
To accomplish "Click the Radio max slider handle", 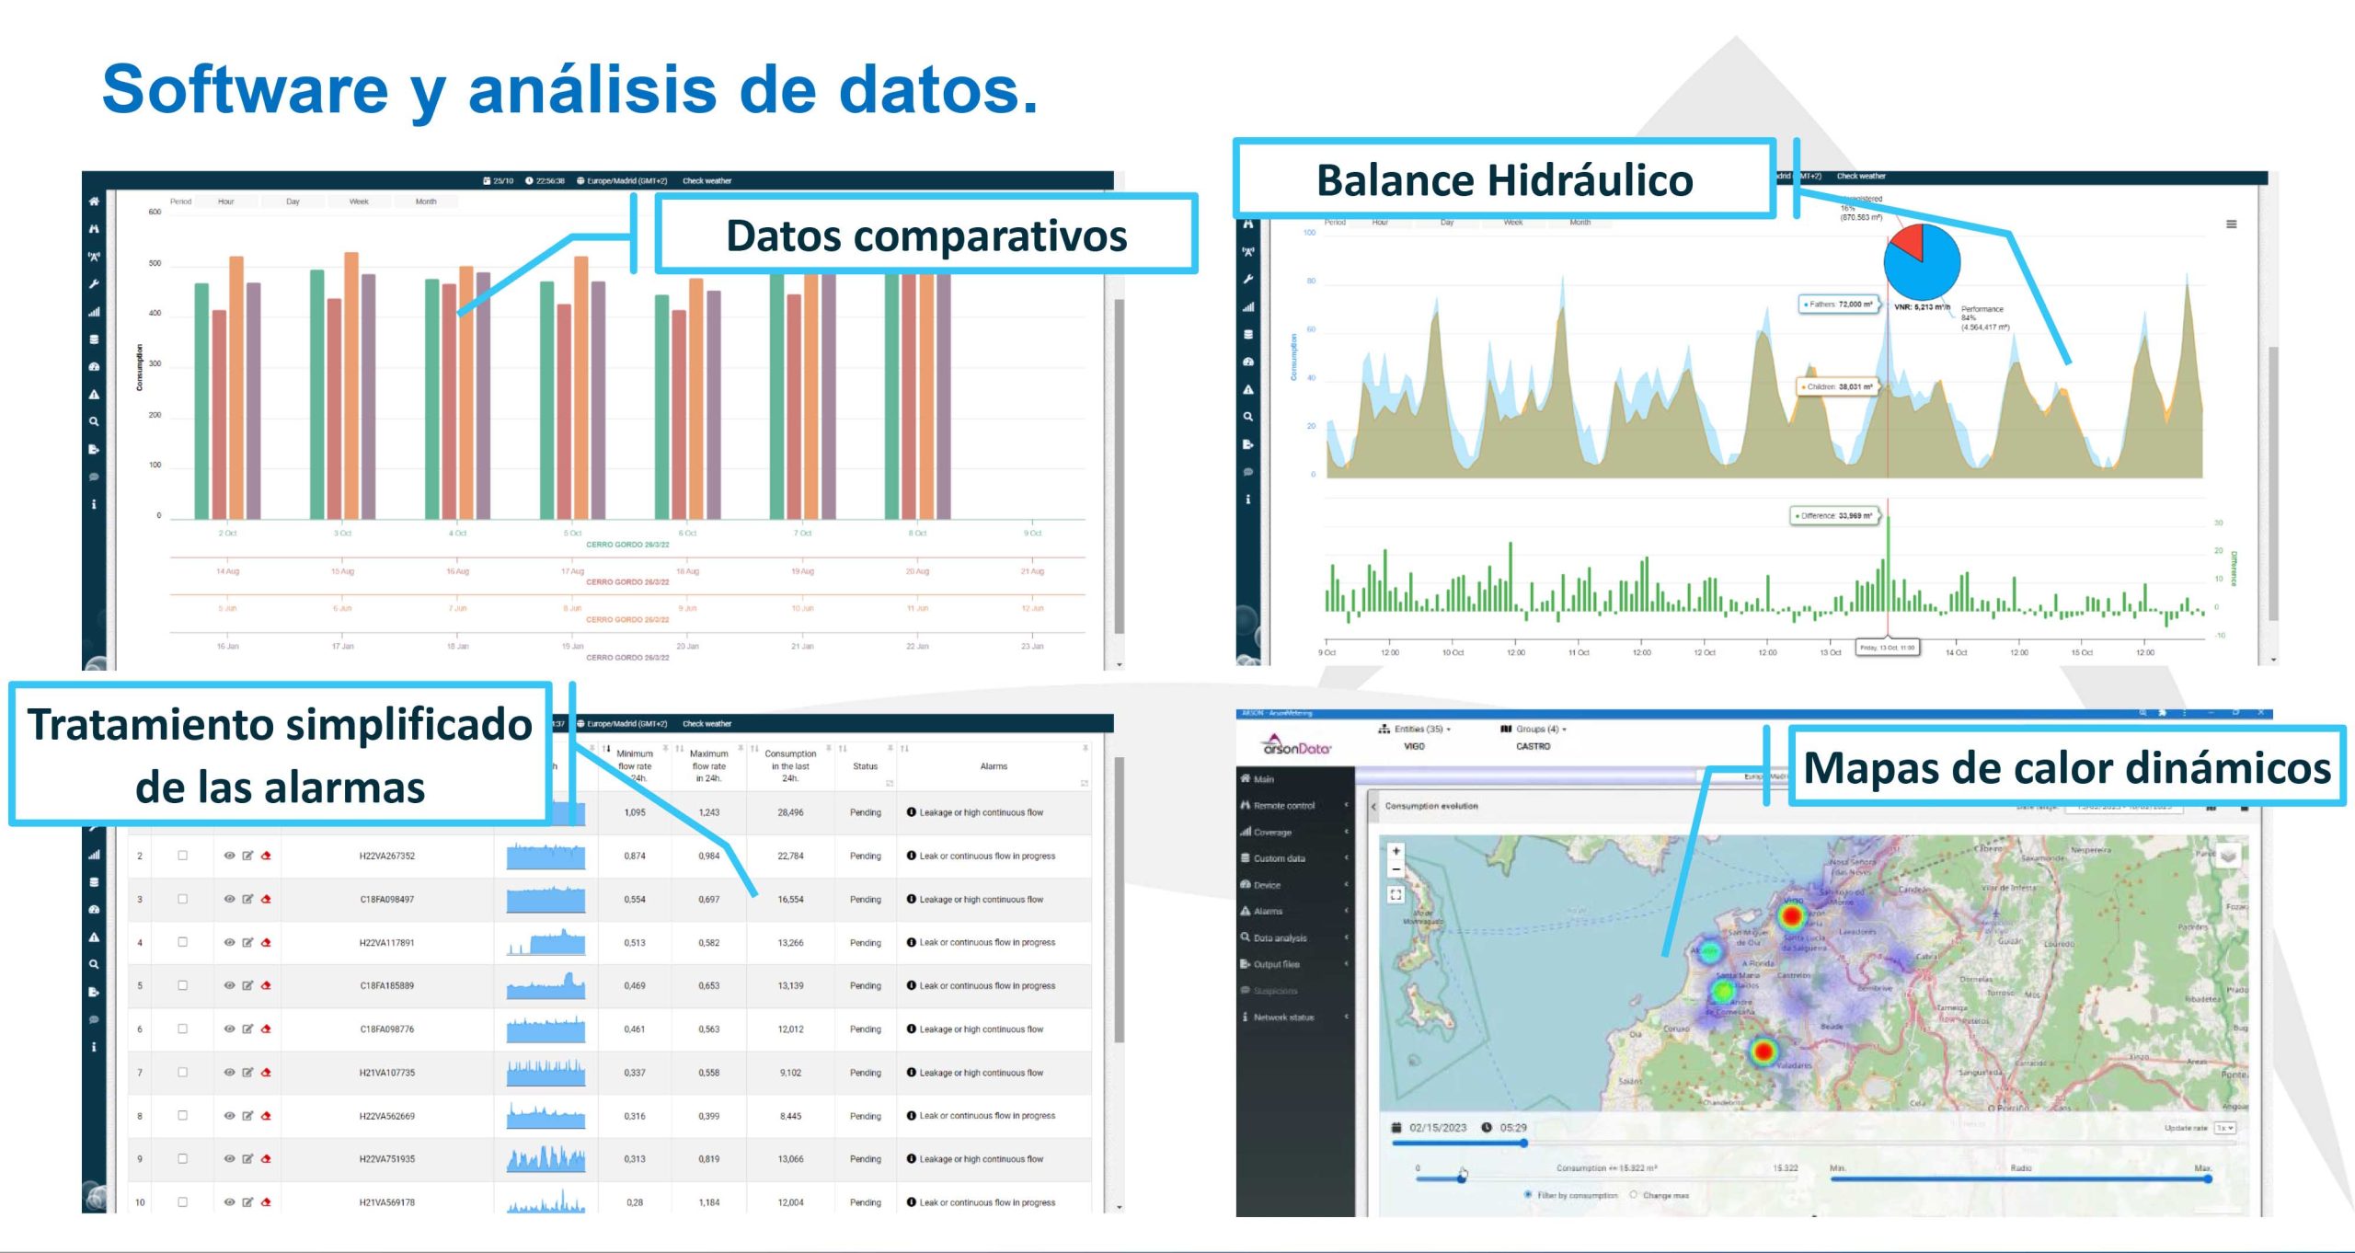I will pyautogui.click(x=2207, y=1178).
